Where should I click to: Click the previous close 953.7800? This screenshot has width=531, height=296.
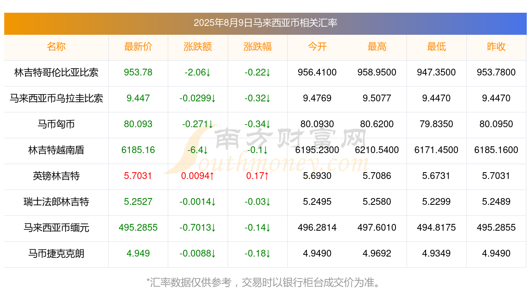(x=496, y=73)
